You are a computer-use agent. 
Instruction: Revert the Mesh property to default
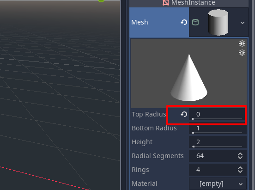click(184, 22)
